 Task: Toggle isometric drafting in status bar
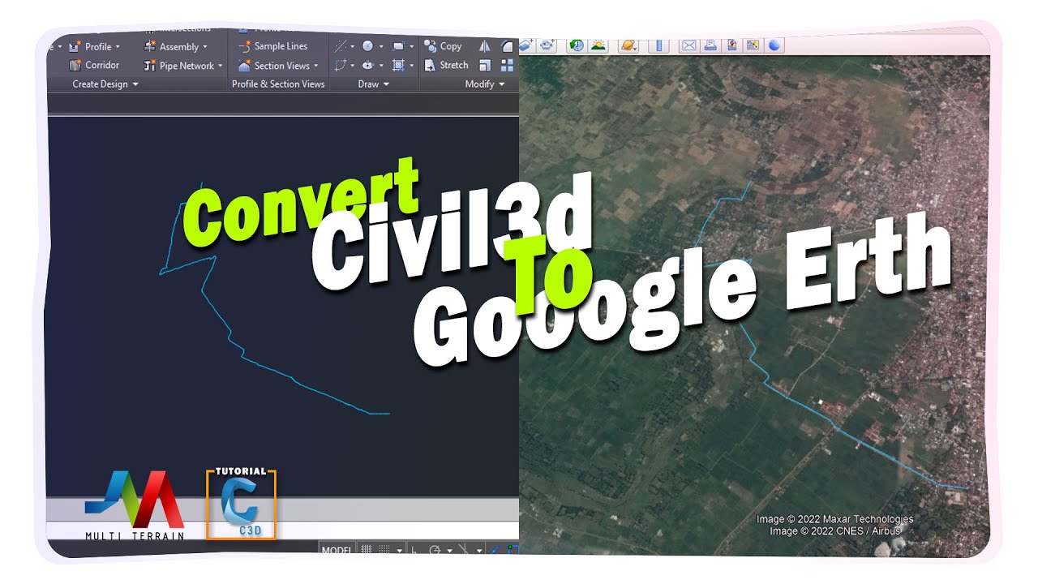coord(465,549)
